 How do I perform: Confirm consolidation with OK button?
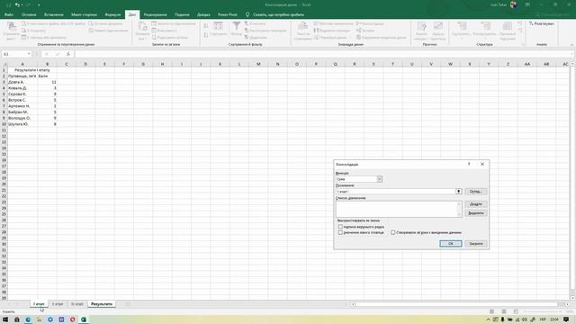tap(451, 244)
